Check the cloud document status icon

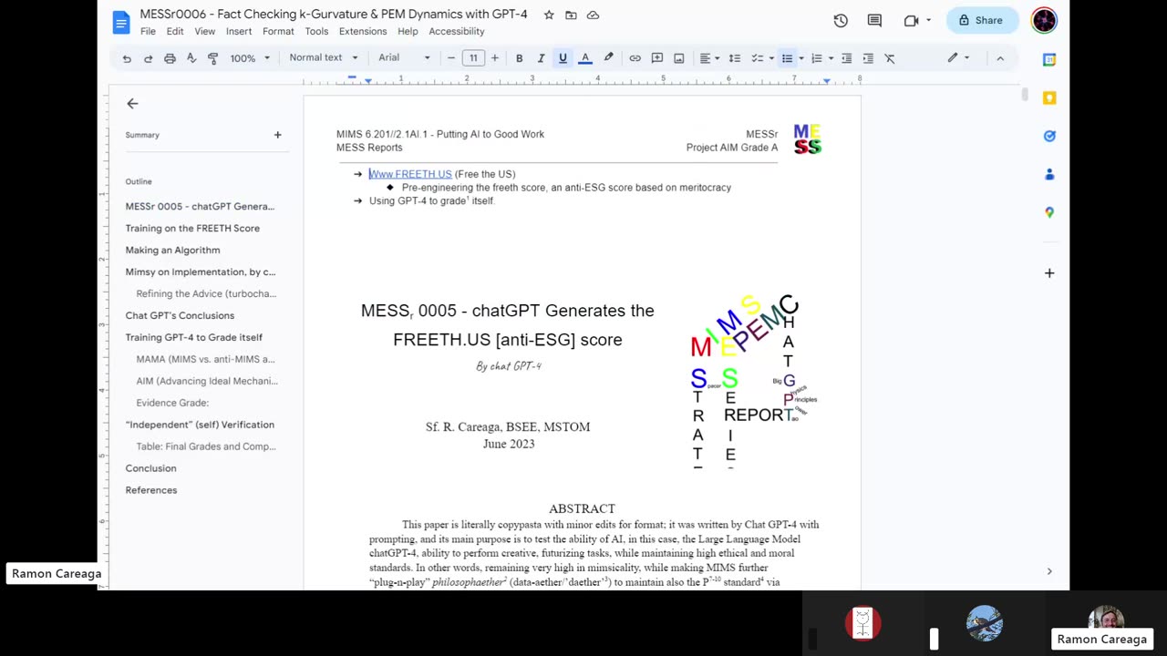pos(593,15)
